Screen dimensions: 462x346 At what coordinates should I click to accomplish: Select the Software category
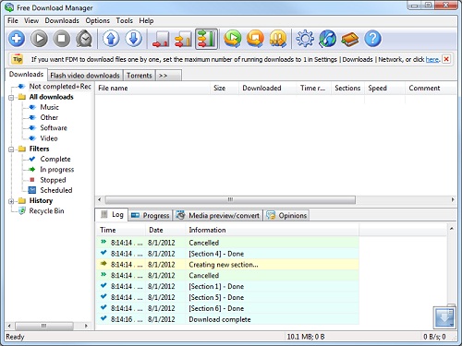click(x=54, y=128)
